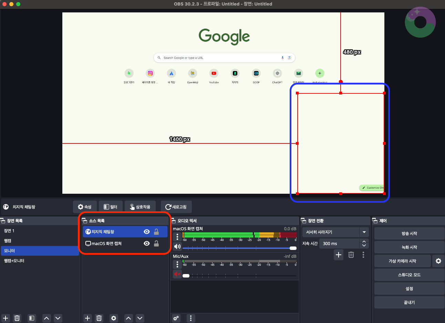Move the selected scene up
Screen dimensions: 445x323
tap(46, 318)
